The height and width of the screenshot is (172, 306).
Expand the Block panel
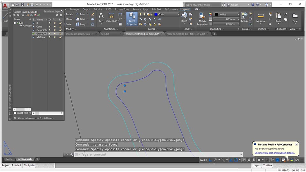[188, 29]
